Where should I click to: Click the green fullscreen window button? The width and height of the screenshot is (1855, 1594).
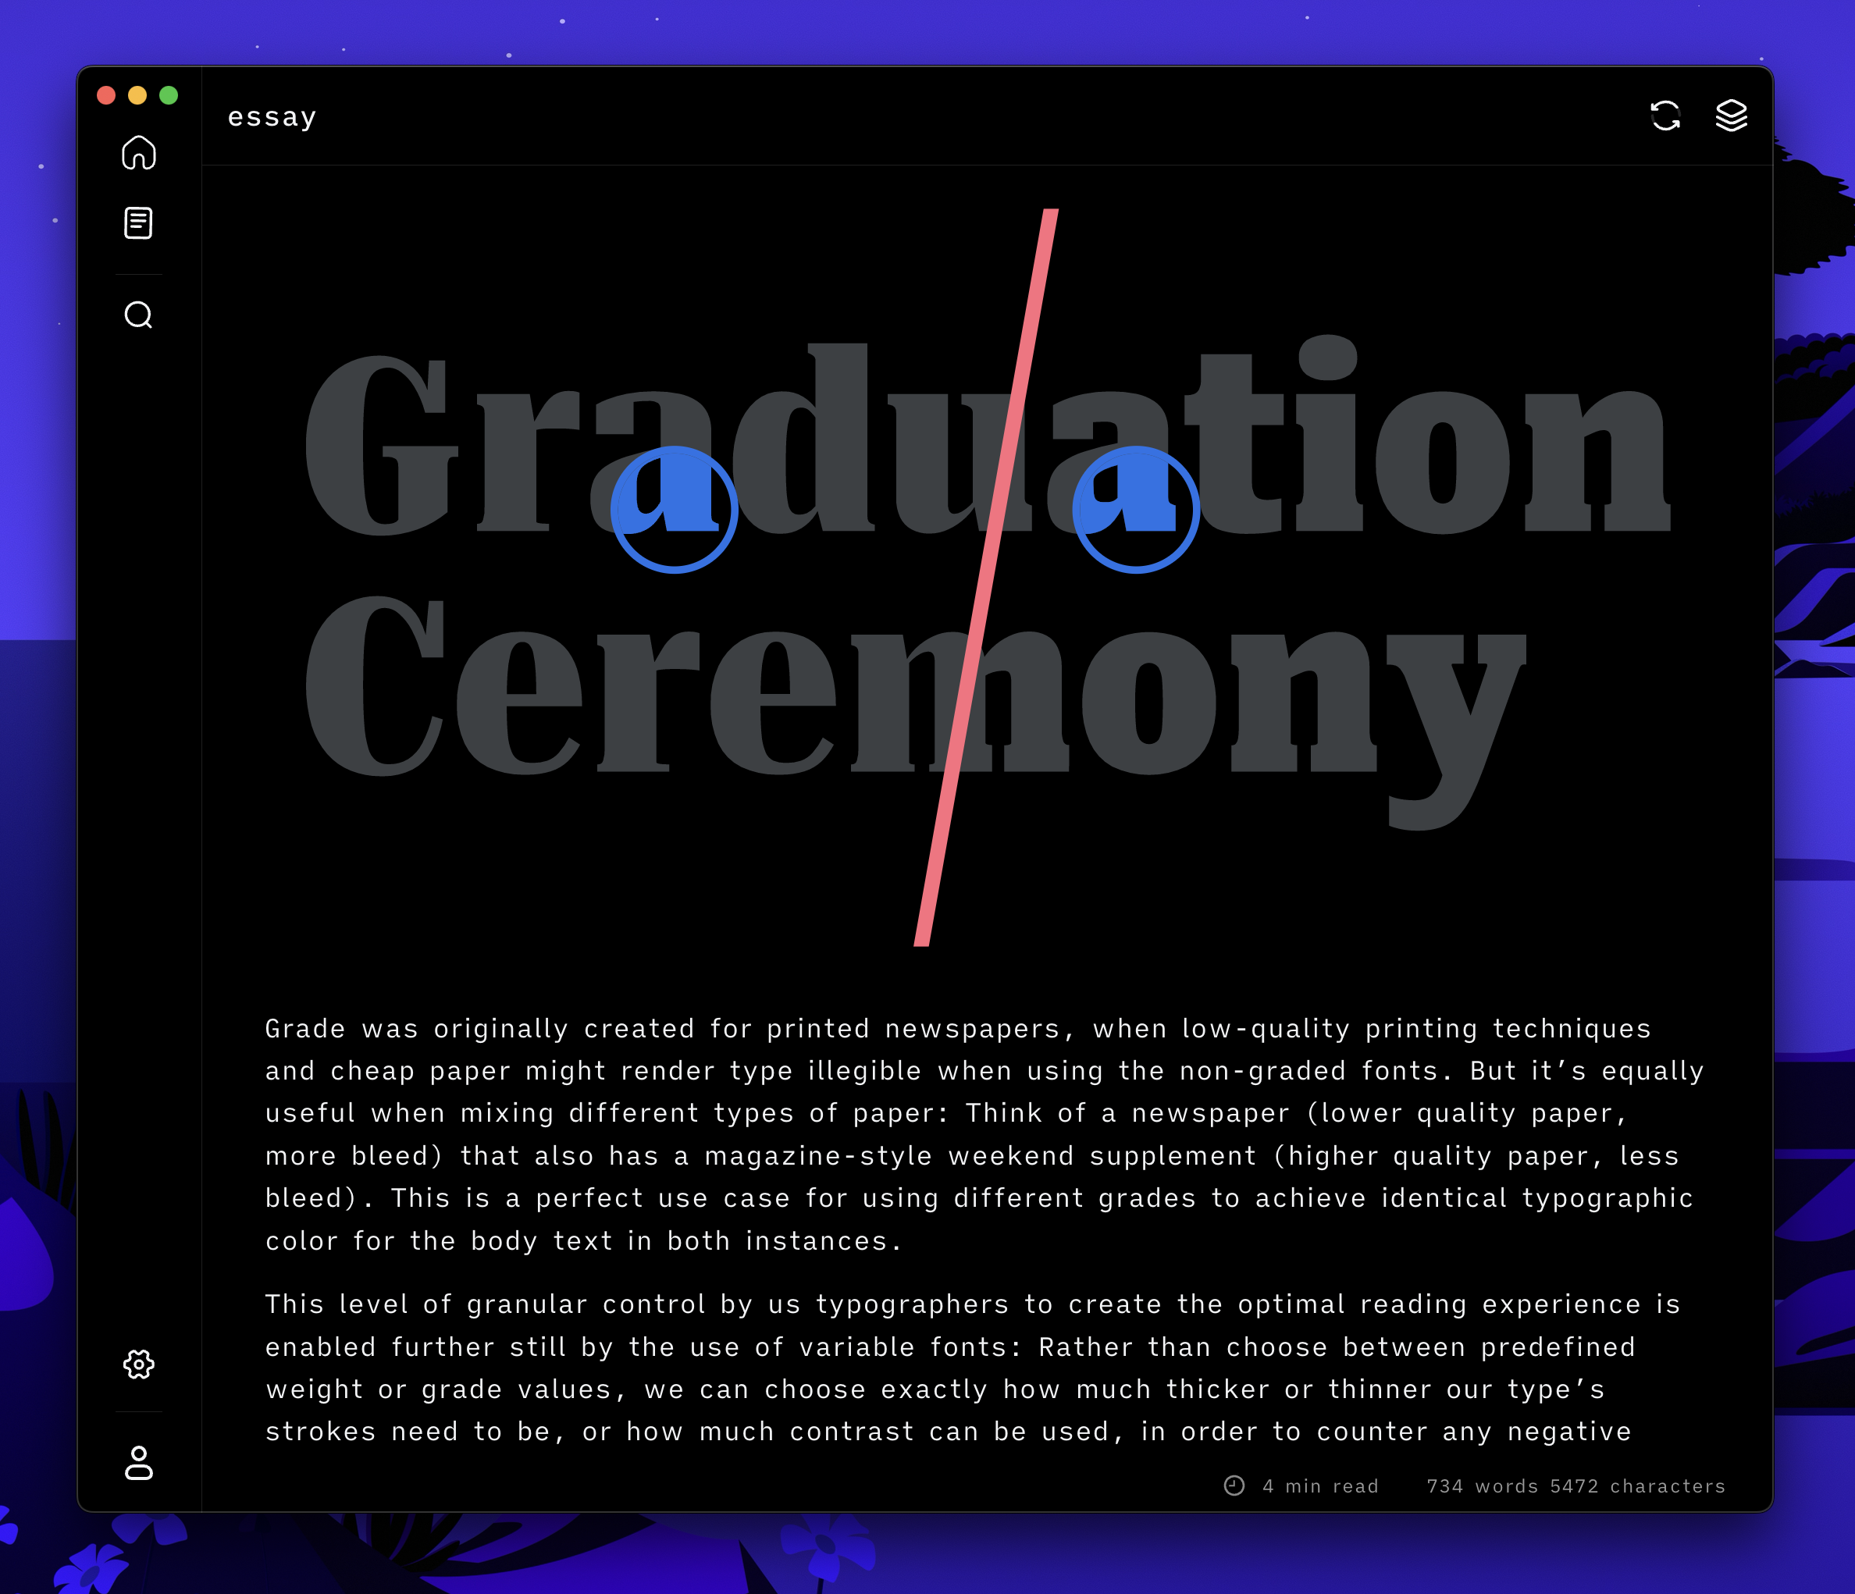[169, 96]
